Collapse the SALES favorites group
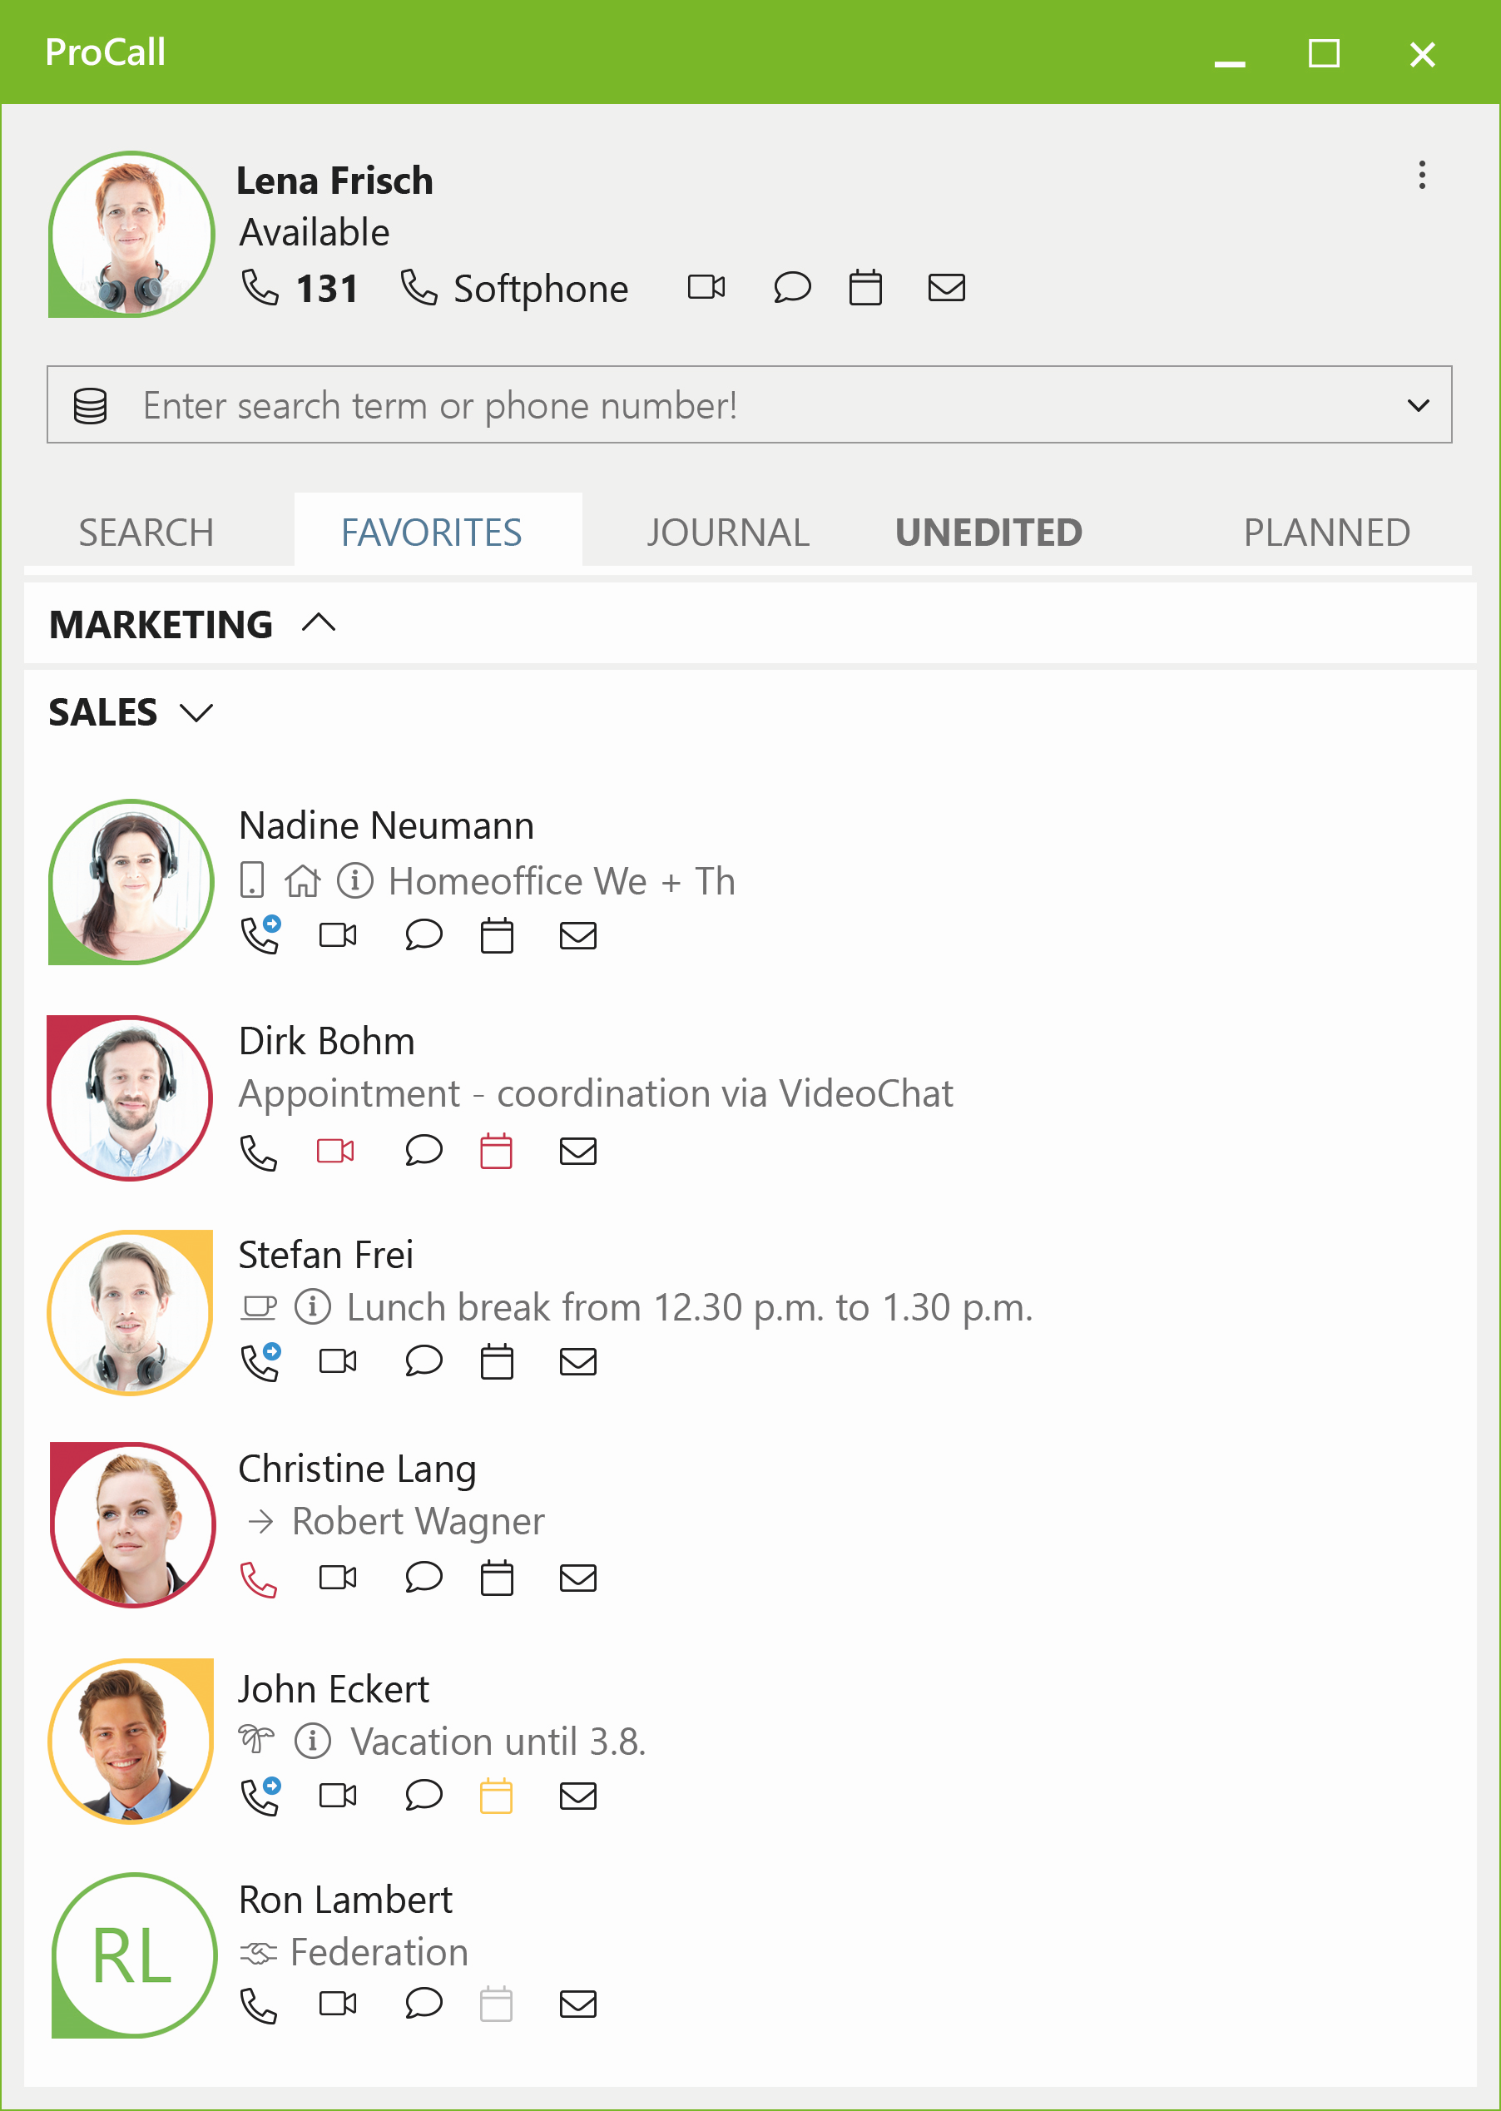Image resolution: width=1501 pixels, height=2111 pixels. click(197, 712)
